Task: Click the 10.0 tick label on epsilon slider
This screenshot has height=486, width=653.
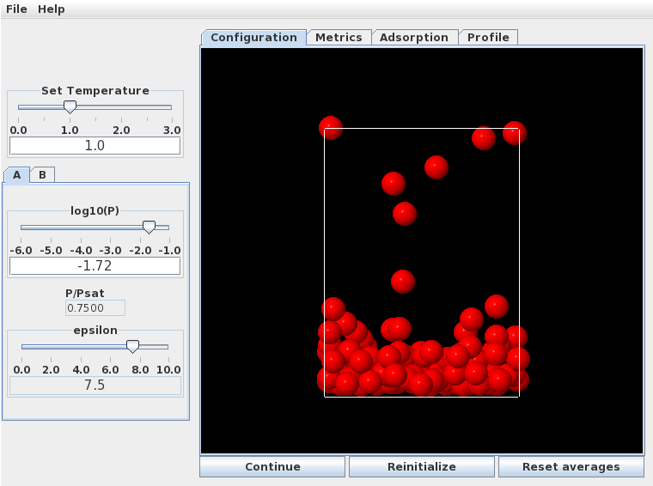Action: 168,370
